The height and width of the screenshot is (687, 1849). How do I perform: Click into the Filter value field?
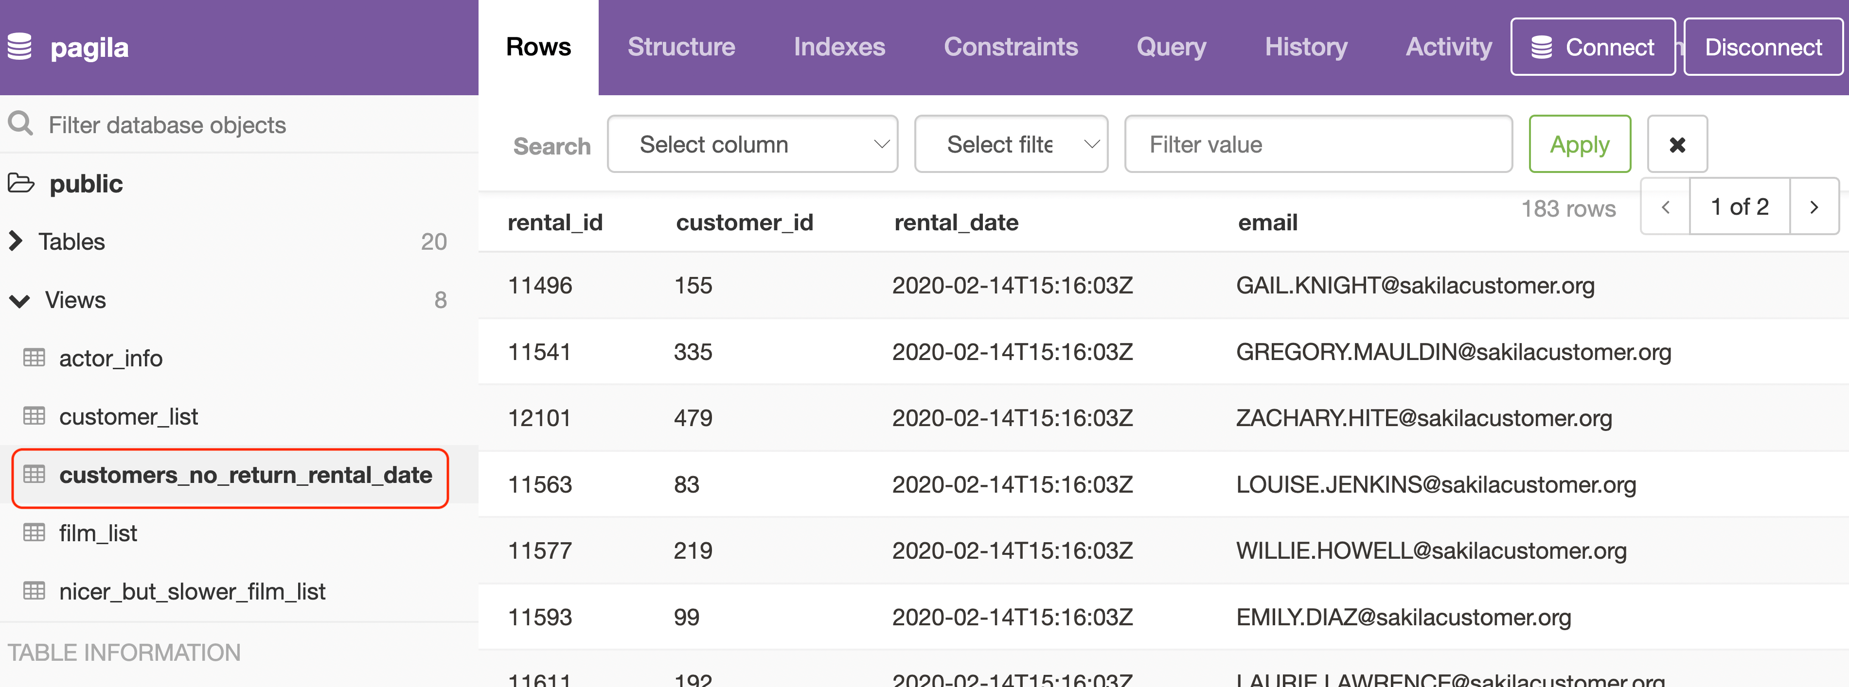pyautogui.click(x=1318, y=144)
